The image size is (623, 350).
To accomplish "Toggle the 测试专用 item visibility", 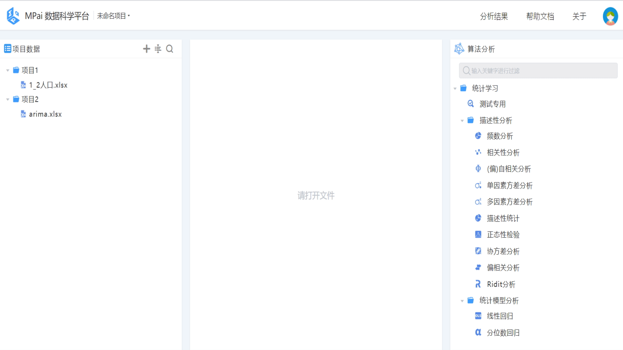I will 493,103.
